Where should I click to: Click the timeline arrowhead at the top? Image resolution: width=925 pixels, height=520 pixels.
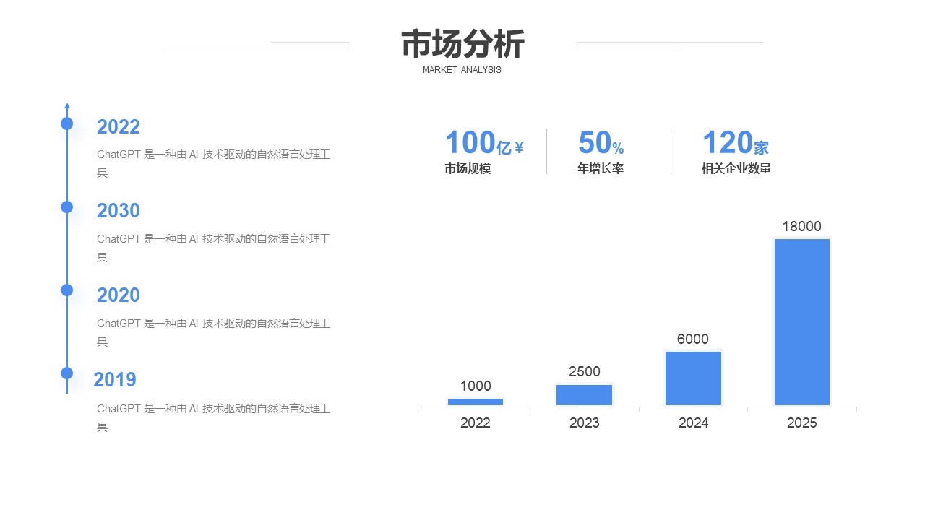click(67, 106)
